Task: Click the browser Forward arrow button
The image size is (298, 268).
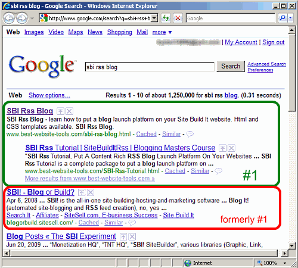Action: (x=22, y=18)
